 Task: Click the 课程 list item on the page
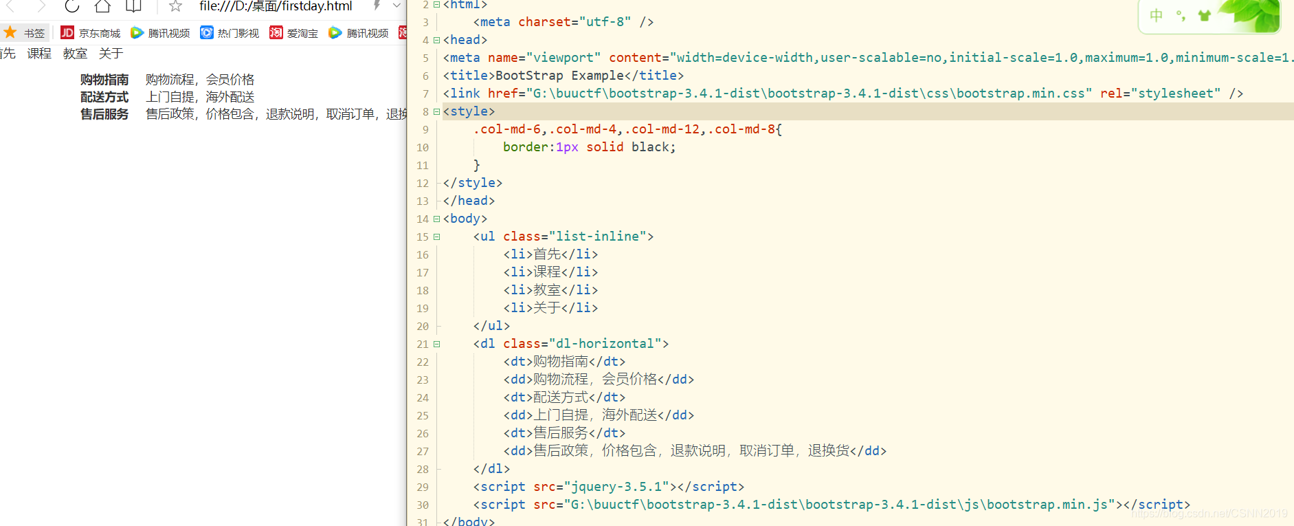(x=39, y=54)
